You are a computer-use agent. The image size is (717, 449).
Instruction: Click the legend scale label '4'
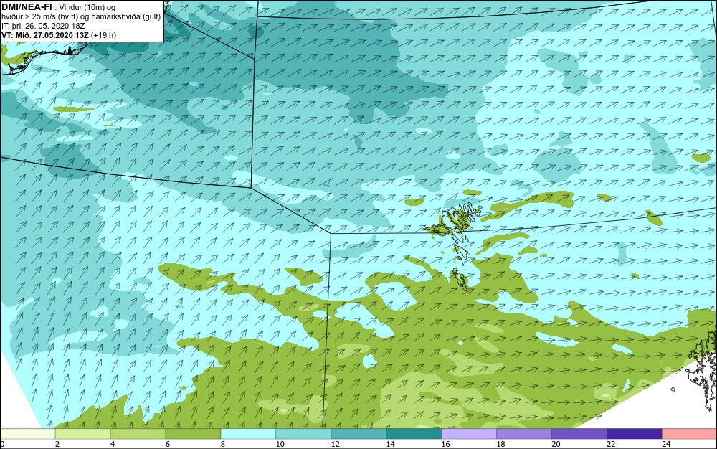[x=113, y=444]
